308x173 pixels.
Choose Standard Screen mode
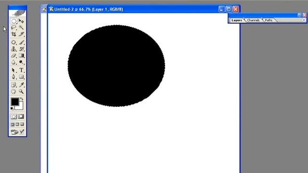click(x=13, y=124)
